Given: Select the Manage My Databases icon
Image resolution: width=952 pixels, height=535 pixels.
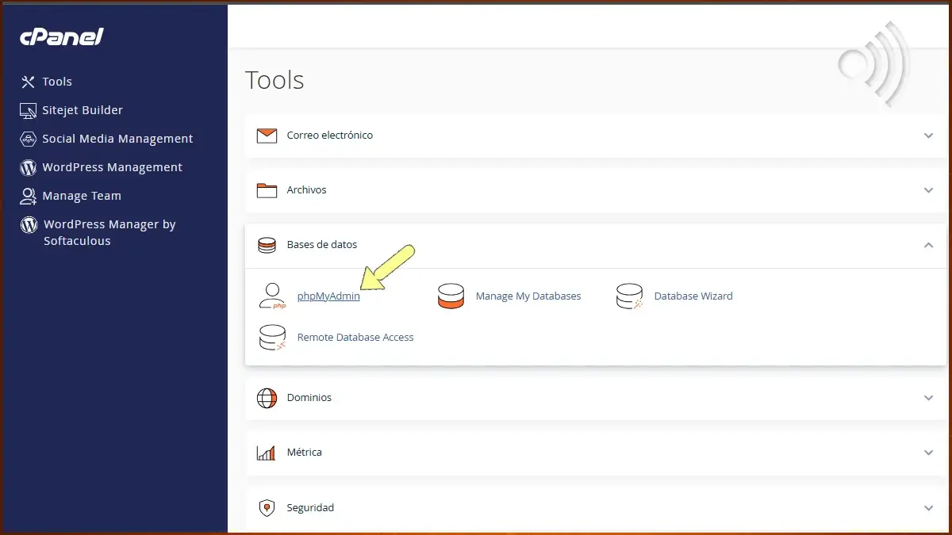Looking at the screenshot, I should click(451, 296).
